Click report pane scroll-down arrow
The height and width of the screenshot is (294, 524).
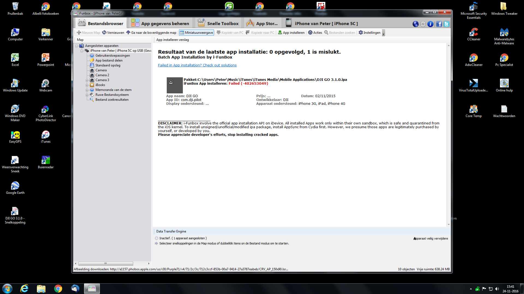tap(449, 225)
